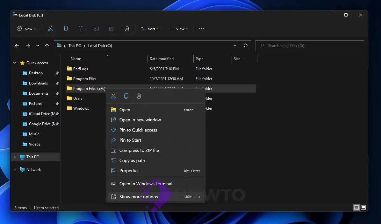The image size is (381, 224).
Task: Unpin Downloads using its pin icon
Action: coord(57,83)
